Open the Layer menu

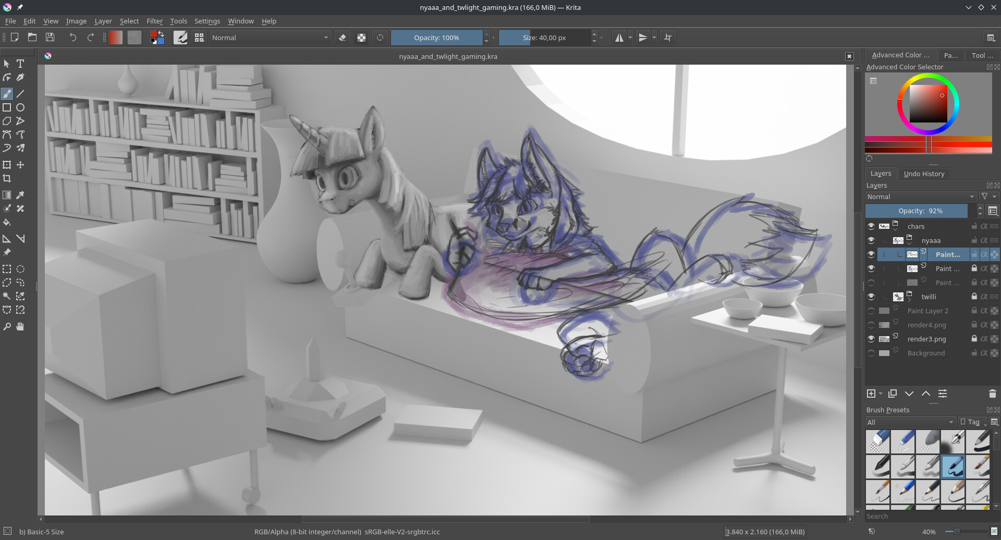[x=103, y=21]
